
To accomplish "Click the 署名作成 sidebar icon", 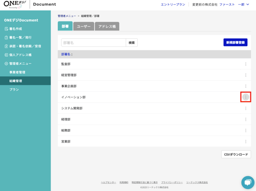I will (6, 29).
